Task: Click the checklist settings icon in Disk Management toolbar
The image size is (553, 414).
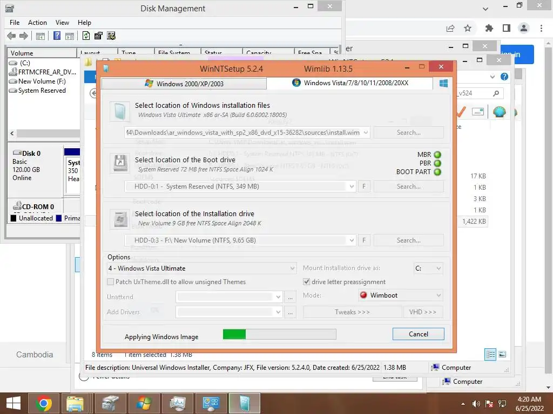Action: pos(111,36)
